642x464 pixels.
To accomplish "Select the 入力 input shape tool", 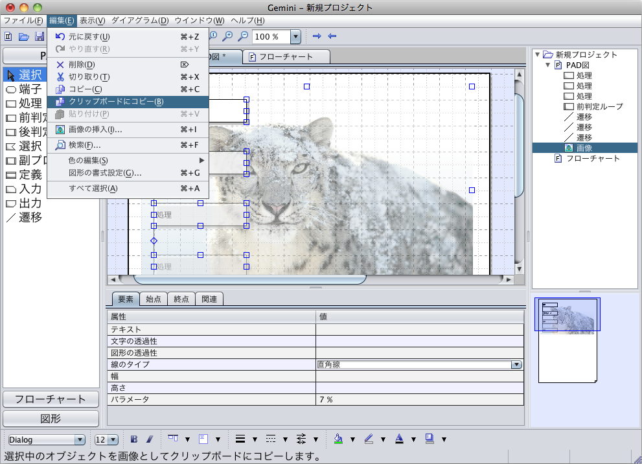I will 25,189.
